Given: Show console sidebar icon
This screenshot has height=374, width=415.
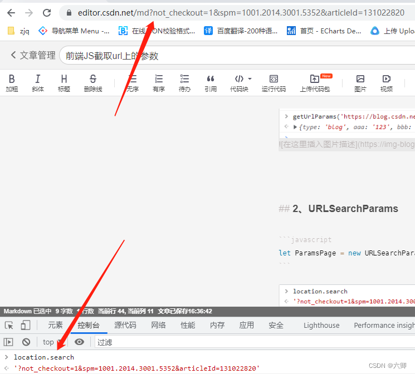Looking at the screenshot, I should [8, 342].
